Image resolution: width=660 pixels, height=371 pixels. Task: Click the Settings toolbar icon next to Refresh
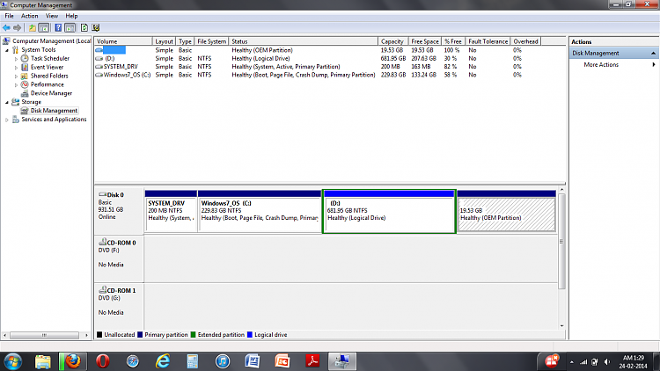click(x=96, y=28)
